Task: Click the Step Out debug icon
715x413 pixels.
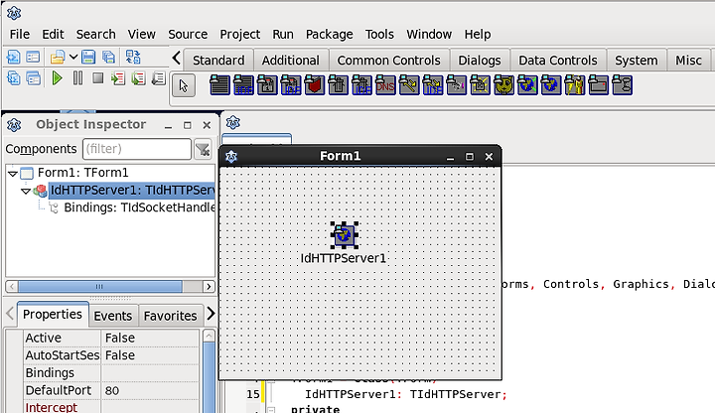Action: pos(158,78)
